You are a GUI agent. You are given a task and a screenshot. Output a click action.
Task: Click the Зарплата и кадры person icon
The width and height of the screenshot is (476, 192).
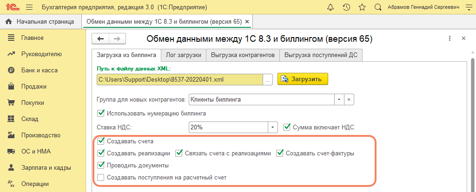tap(11, 167)
